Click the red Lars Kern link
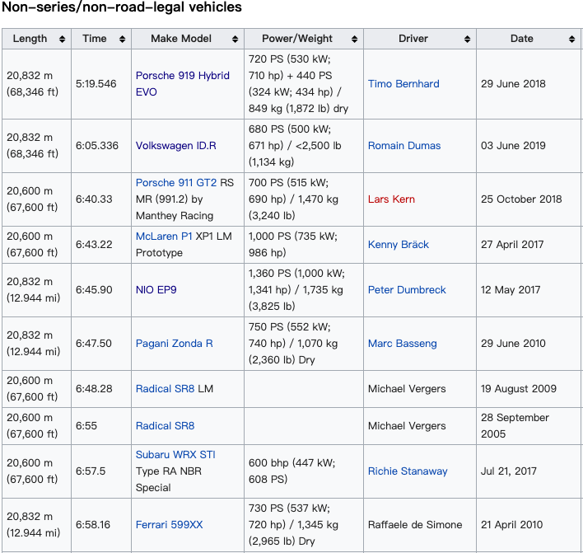583x553 pixels. pyautogui.click(x=391, y=199)
